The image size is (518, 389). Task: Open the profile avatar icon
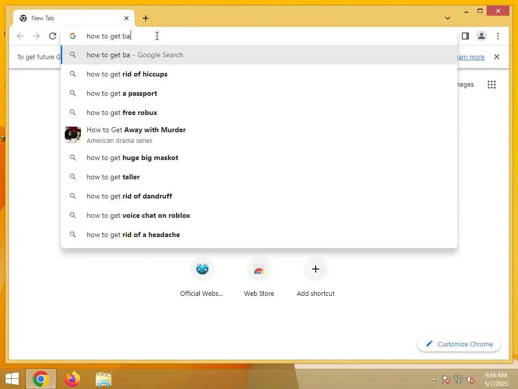tap(482, 36)
